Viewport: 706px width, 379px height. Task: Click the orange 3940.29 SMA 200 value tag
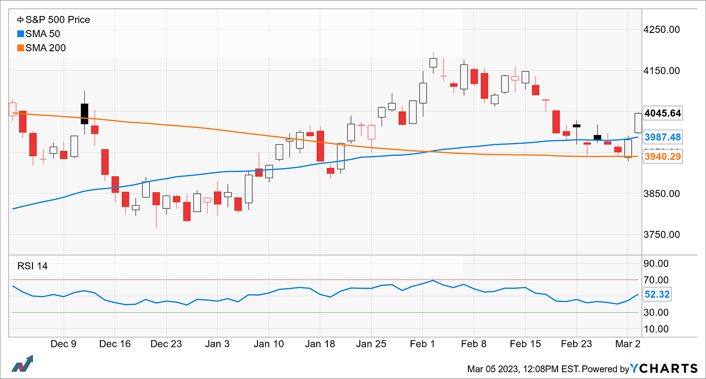click(x=662, y=156)
